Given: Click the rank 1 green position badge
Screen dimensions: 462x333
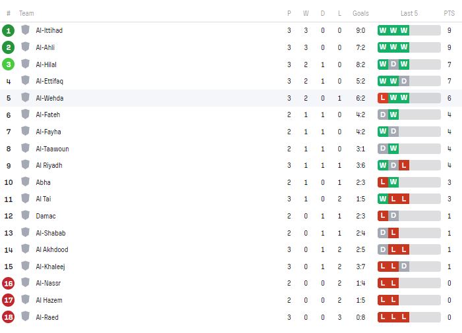Looking at the screenshot, I should coord(9,30).
